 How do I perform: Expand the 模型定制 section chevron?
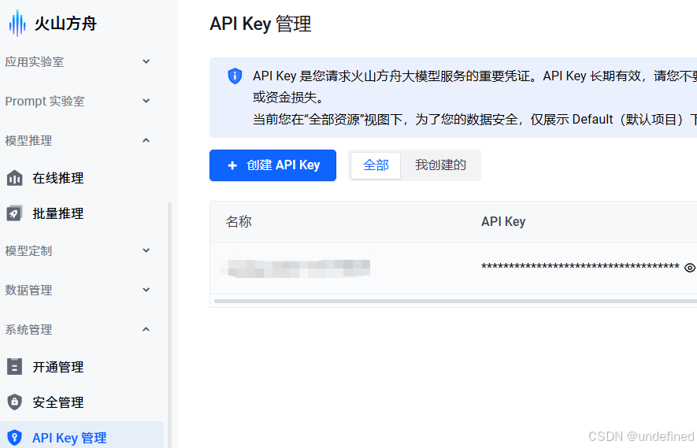146,250
